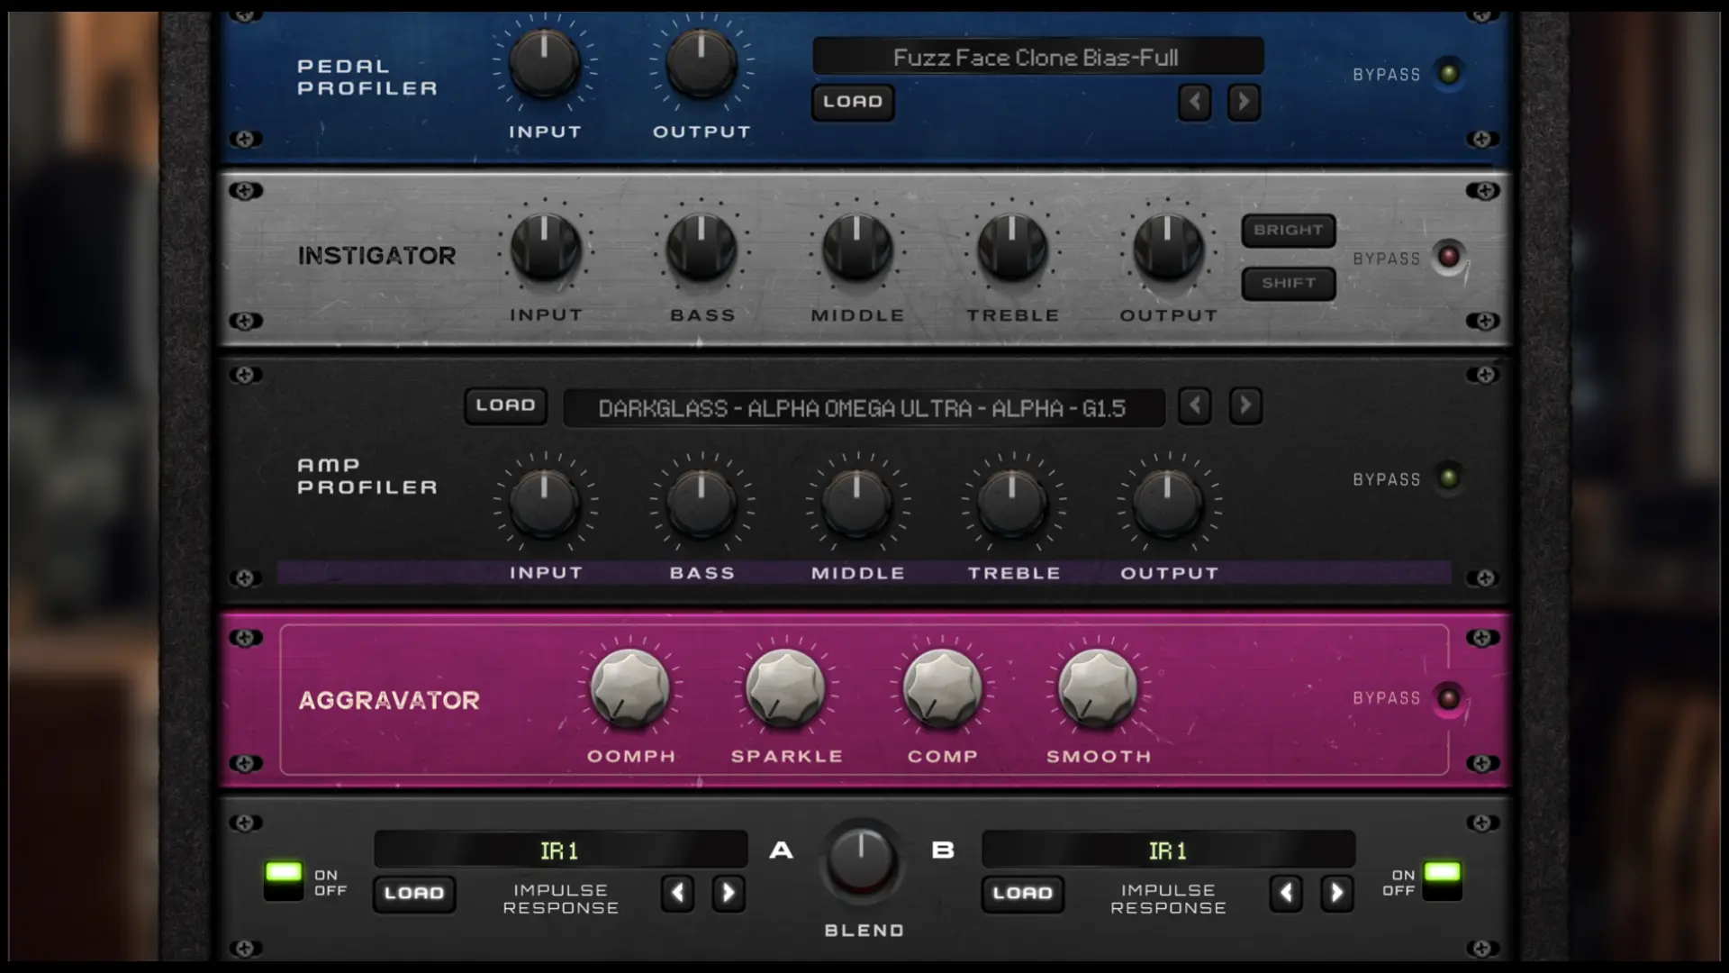
Task: Toggle Instigator bypass LED
Action: [1448, 257]
